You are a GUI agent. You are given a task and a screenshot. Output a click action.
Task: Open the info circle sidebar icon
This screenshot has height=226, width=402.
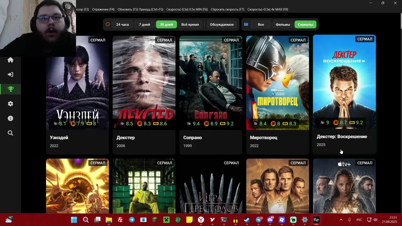10,118
